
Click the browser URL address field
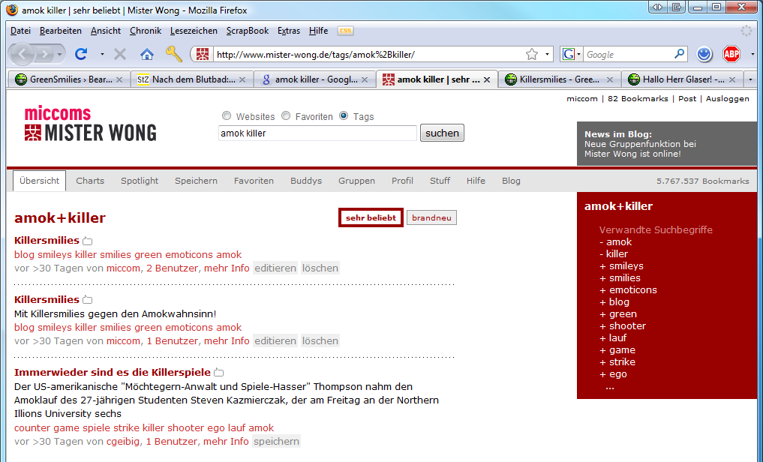(368, 55)
